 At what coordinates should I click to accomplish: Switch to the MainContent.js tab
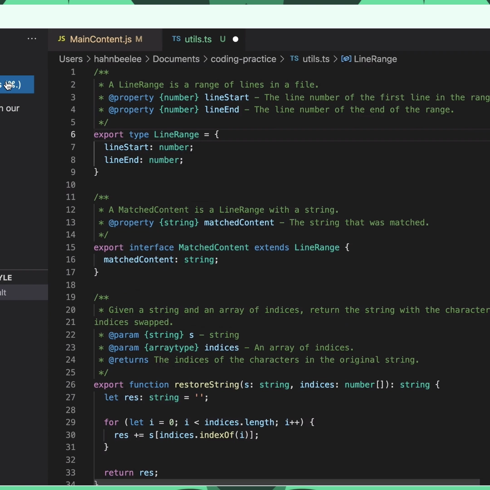pos(105,39)
